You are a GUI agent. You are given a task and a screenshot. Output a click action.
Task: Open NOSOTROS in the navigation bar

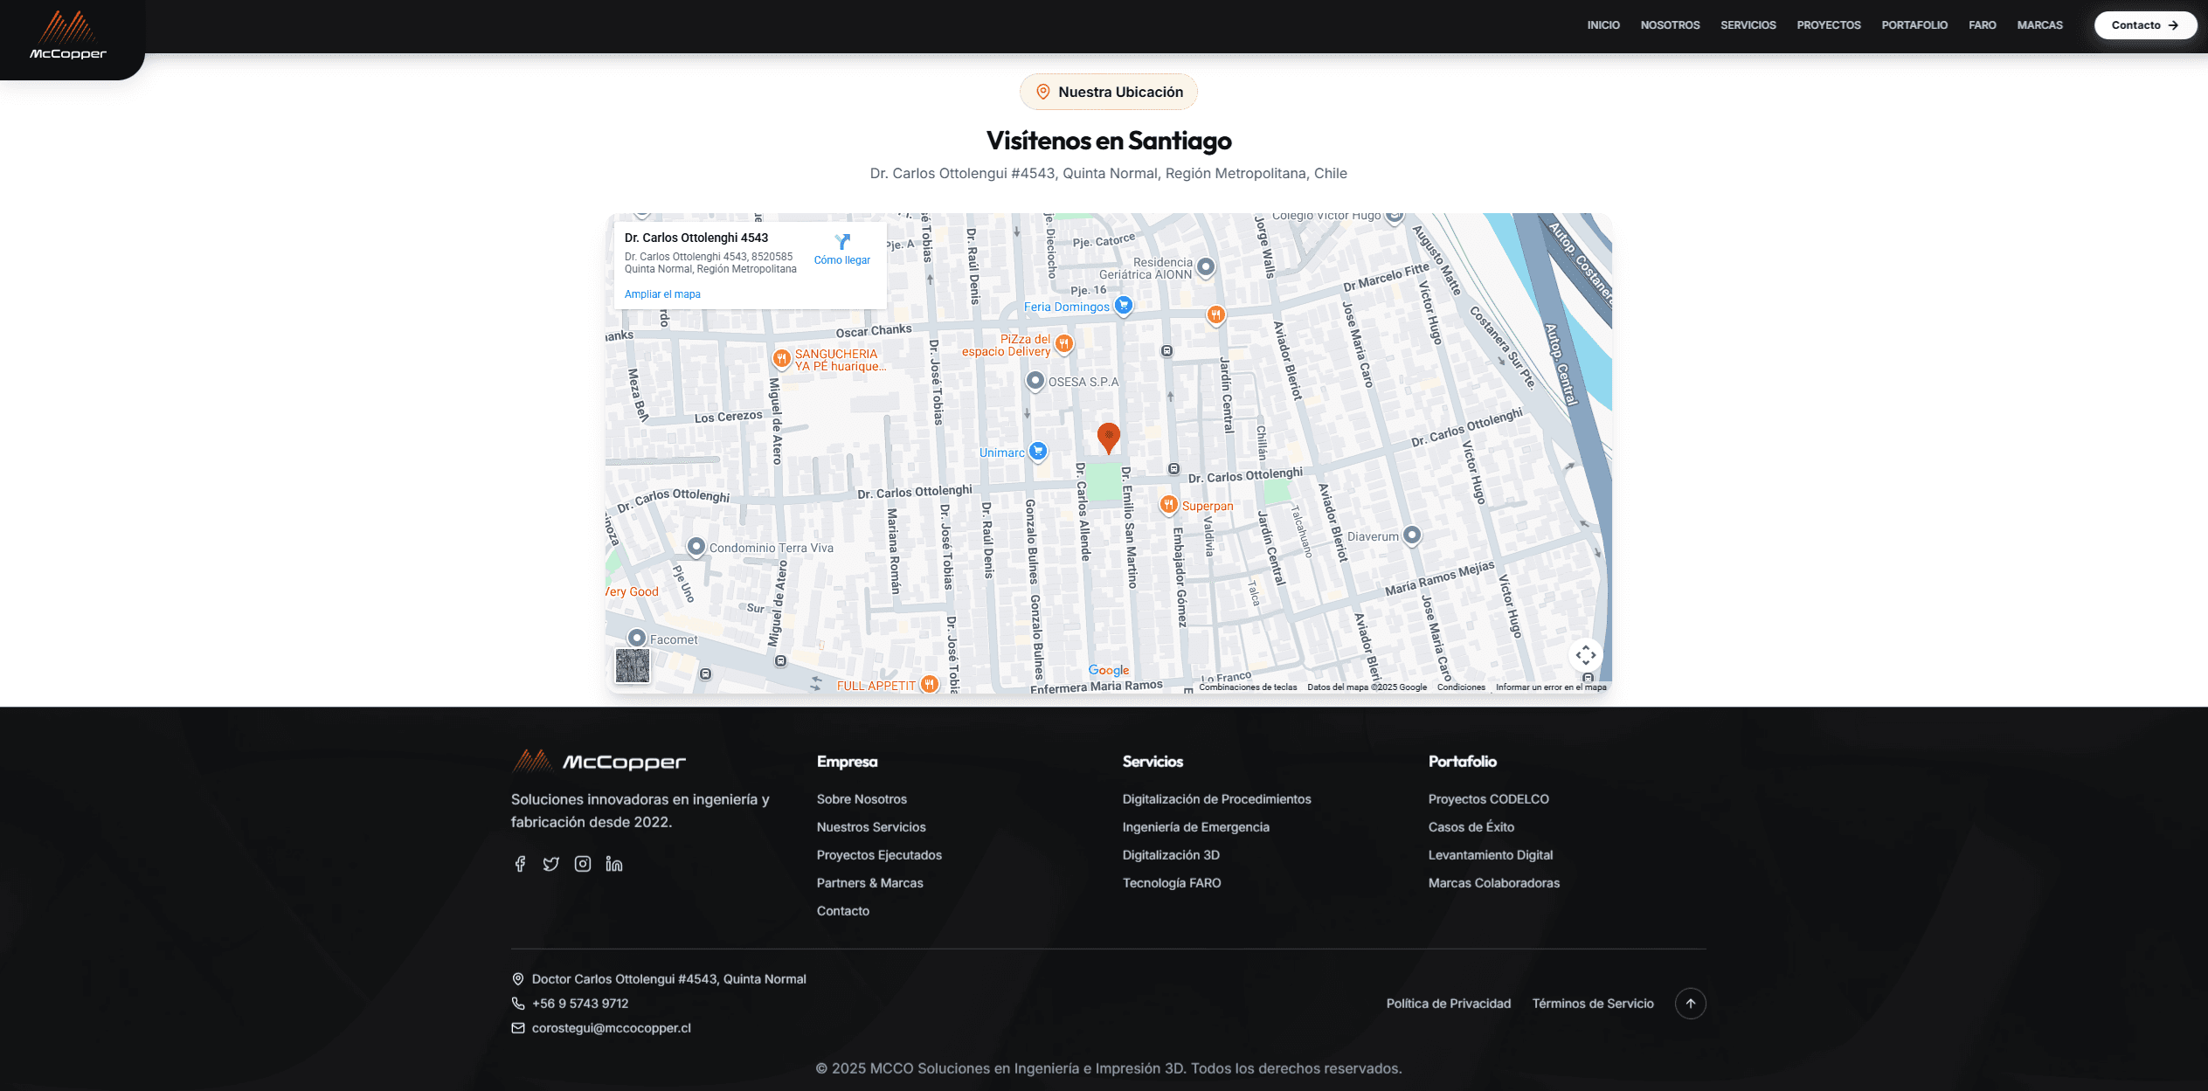[1670, 25]
